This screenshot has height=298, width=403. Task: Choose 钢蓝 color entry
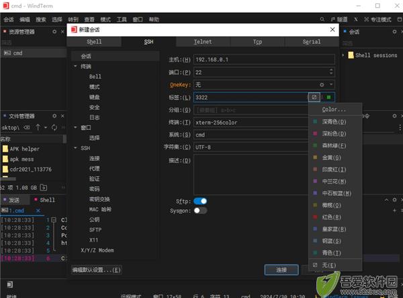click(x=335, y=241)
